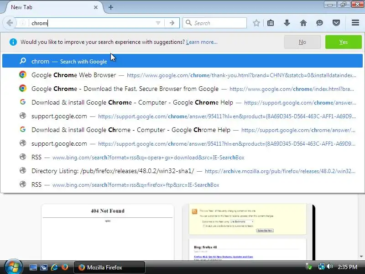Open a new tab with plus button
This screenshot has height=274, width=365.
(x=111, y=7)
